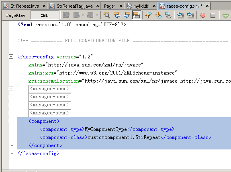Collapse the component element fold

11,121
